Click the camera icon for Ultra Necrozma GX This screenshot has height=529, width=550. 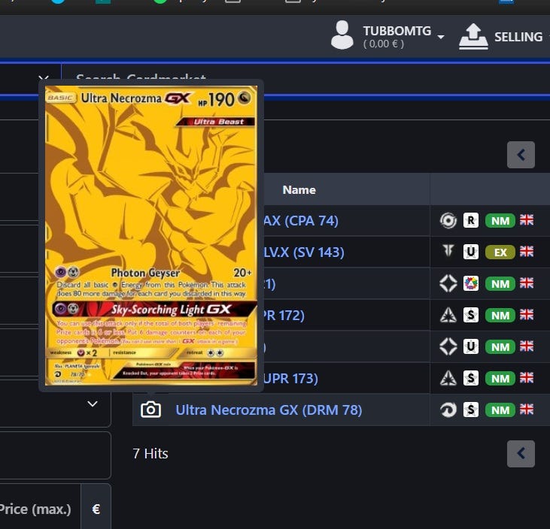click(x=150, y=410)
